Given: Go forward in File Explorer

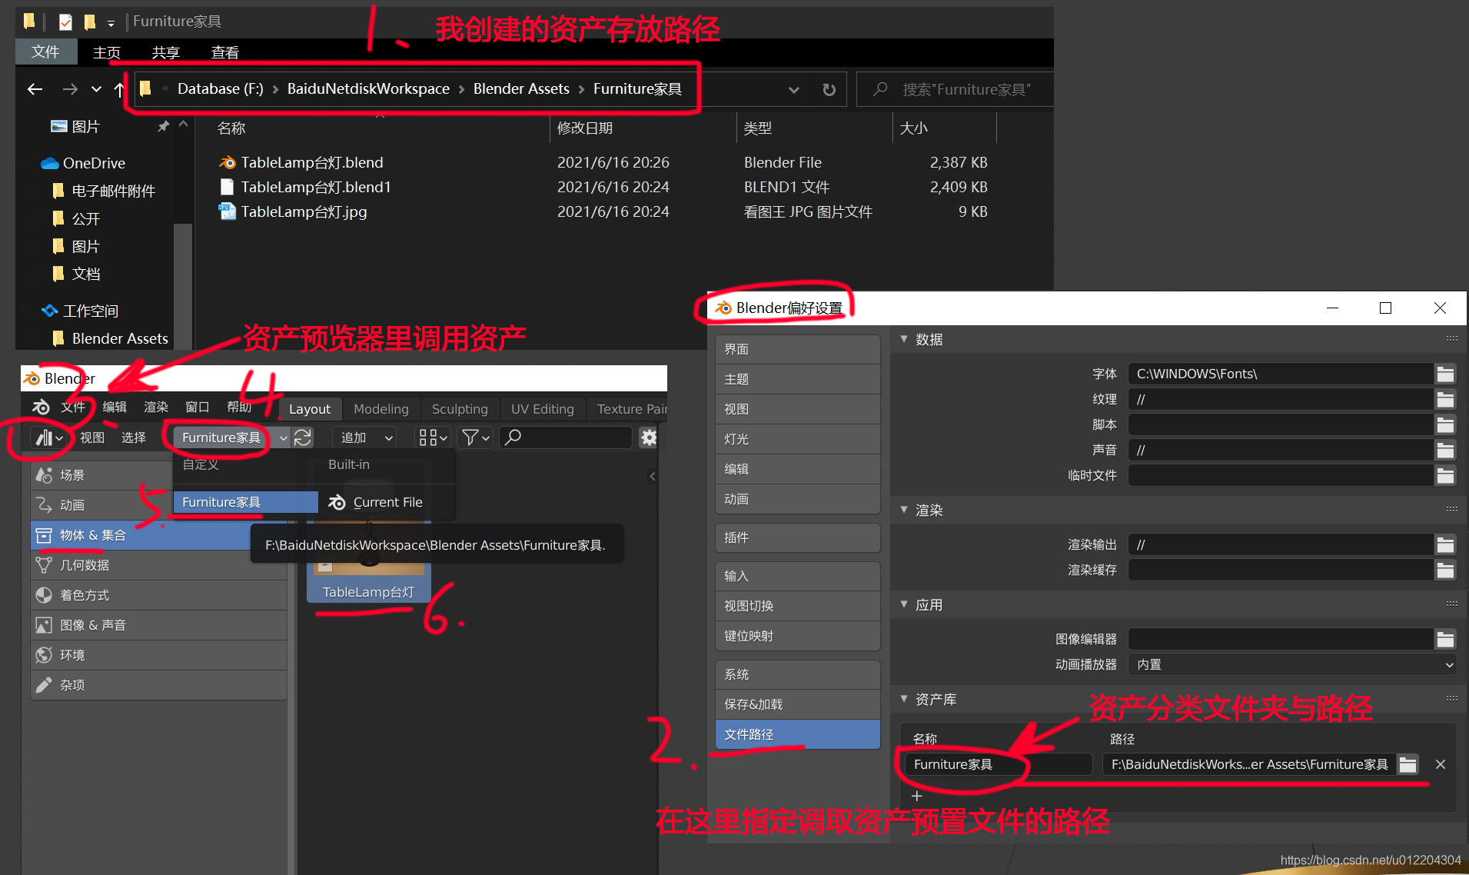Looking at the screenshot, I should point(70,89).
